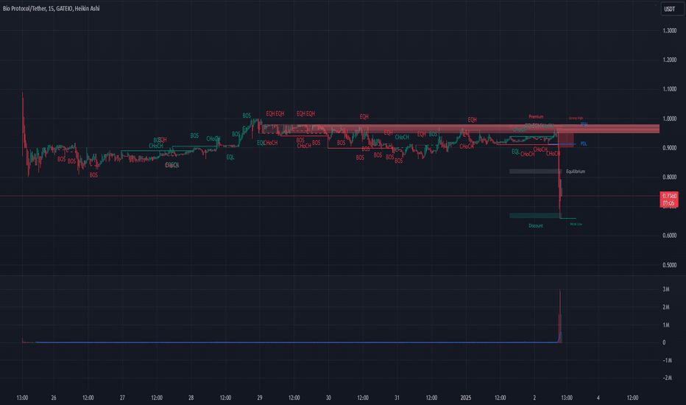This screenshot has height=405, width=686.
Task: Click date label 26 on time axis
Action: [54, 398]
